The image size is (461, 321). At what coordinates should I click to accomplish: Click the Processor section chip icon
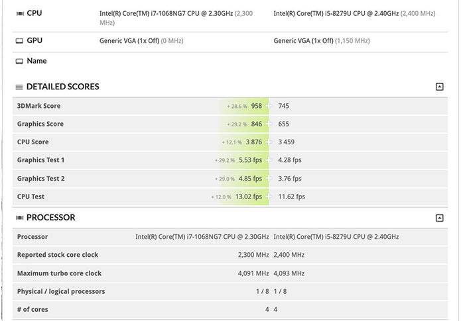click(20, 218)
